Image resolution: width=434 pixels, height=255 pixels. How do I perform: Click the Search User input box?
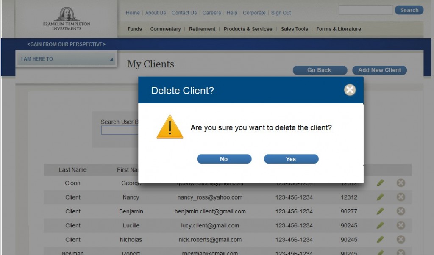click(x=120, y=130)
